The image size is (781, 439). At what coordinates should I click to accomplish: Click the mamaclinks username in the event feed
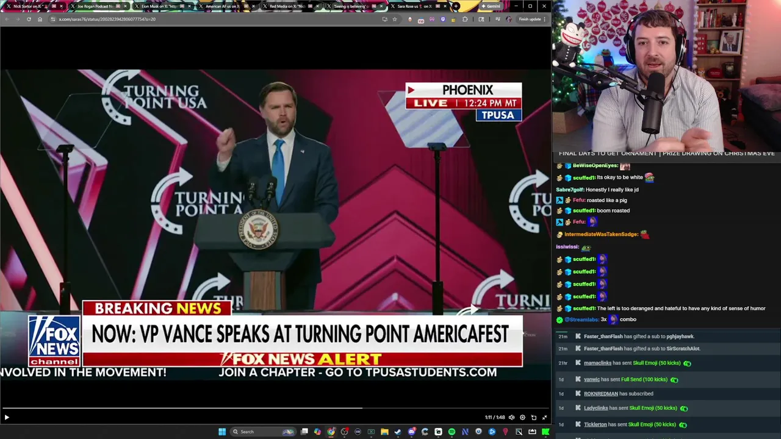597,363
